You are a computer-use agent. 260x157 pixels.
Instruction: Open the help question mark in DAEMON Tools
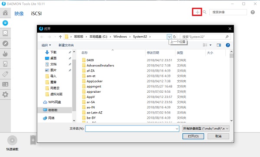coord(253,12)
